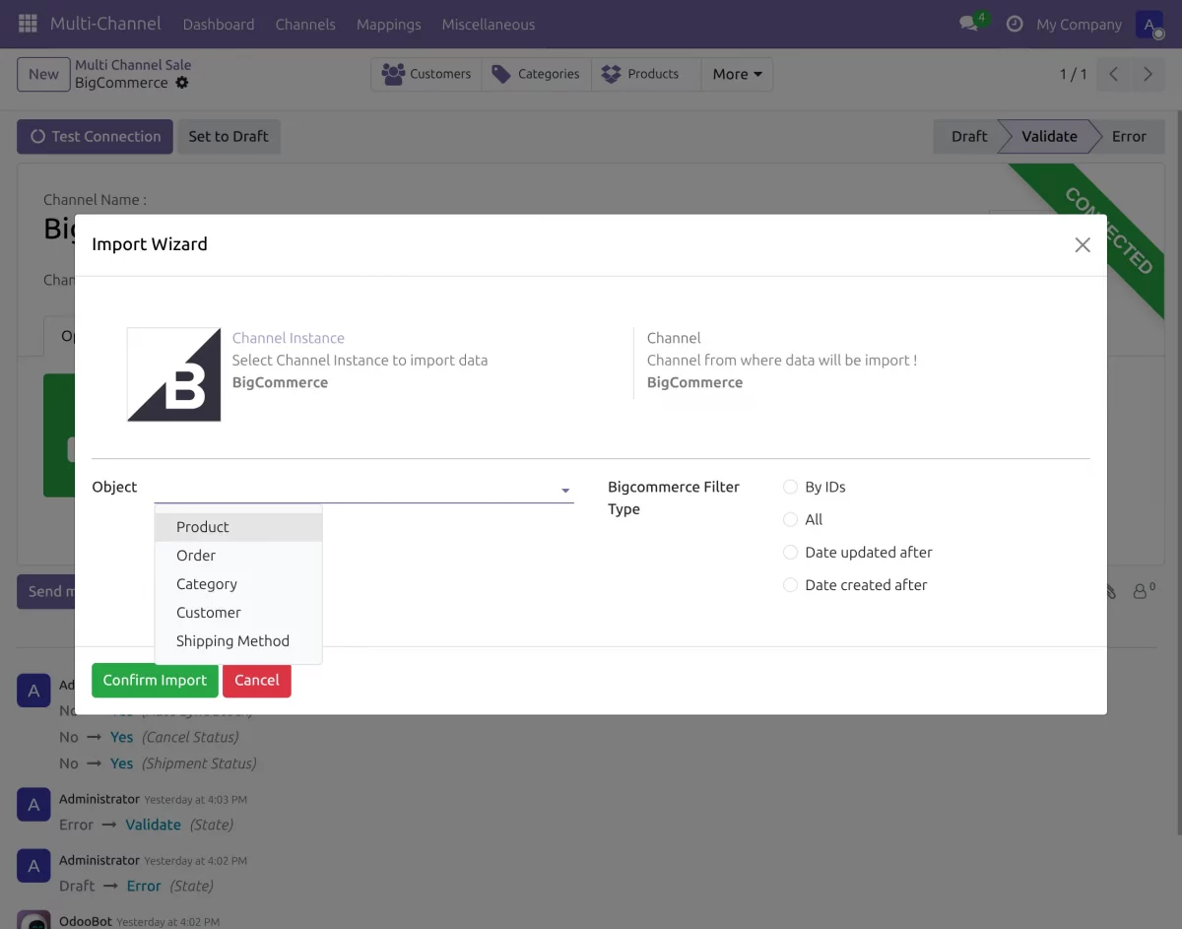Screen dimensions: 1182x929
Task: Choose Product from the Object list
Action: tap(238, 527)
